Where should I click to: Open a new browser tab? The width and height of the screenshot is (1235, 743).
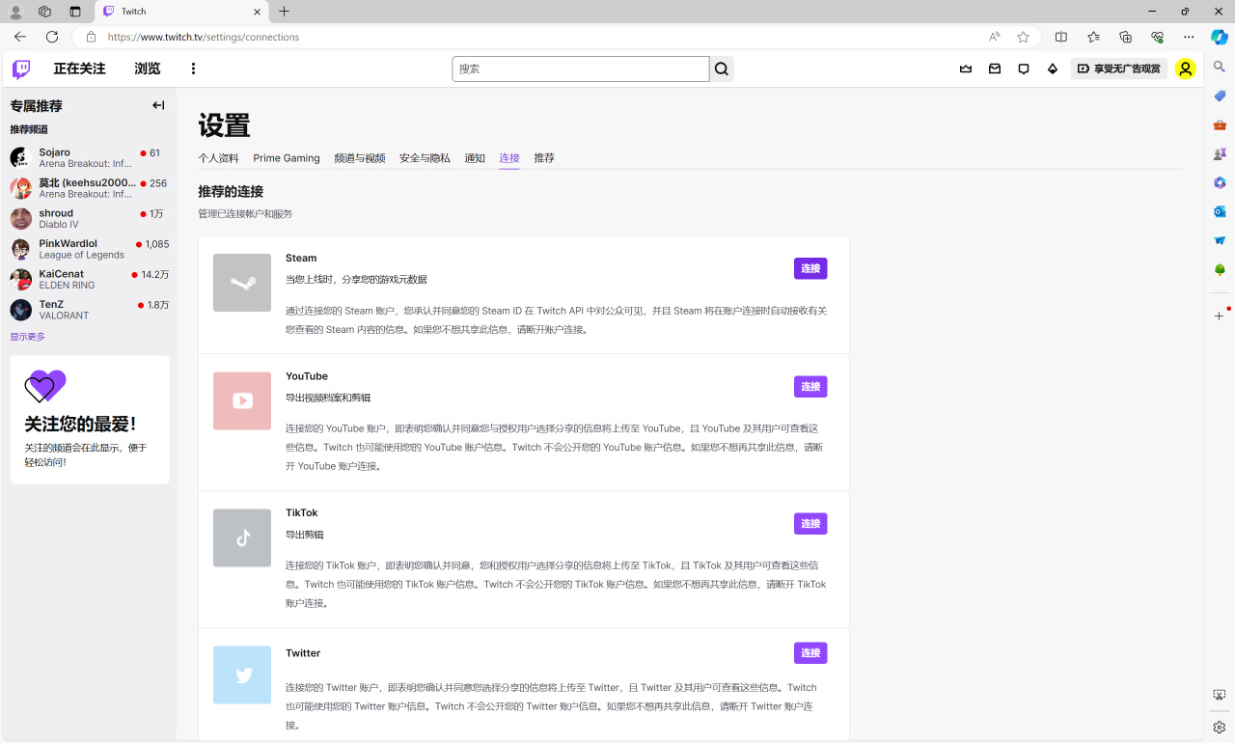pos(284,12)
